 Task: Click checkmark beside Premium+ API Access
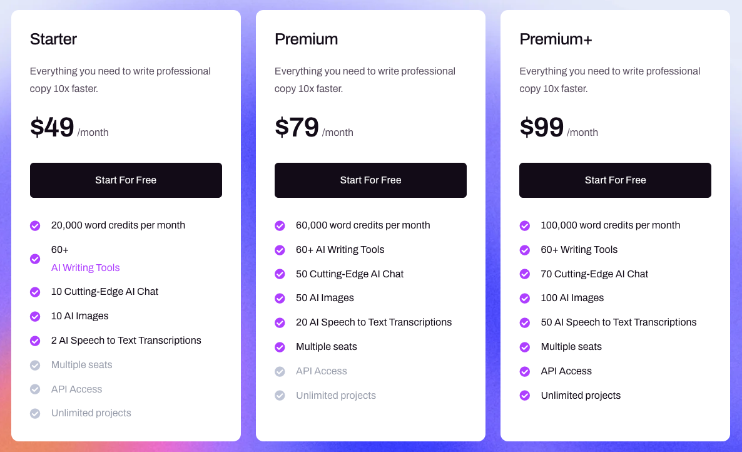coord(525,371)
